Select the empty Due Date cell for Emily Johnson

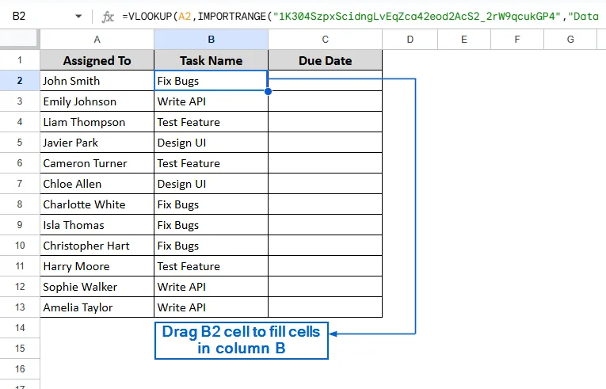326,101
